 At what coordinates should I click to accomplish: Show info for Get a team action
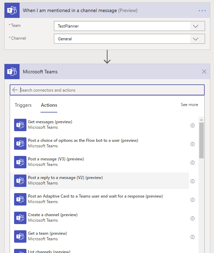pyautogui.click(x=193, y=237)
